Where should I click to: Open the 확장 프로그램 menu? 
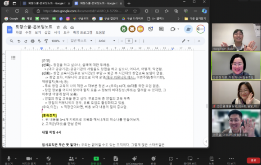[82, 32]
